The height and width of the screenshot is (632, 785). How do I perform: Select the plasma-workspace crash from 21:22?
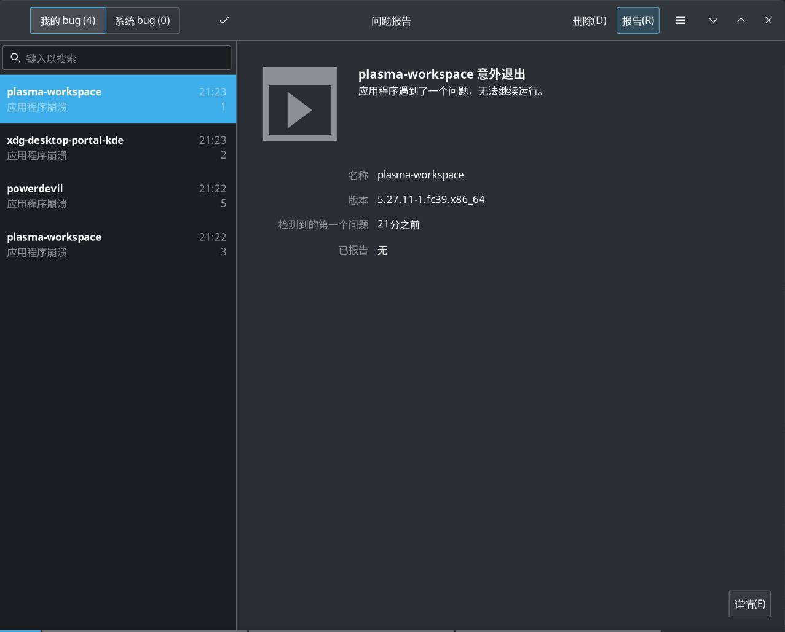(x=117, y=244)
